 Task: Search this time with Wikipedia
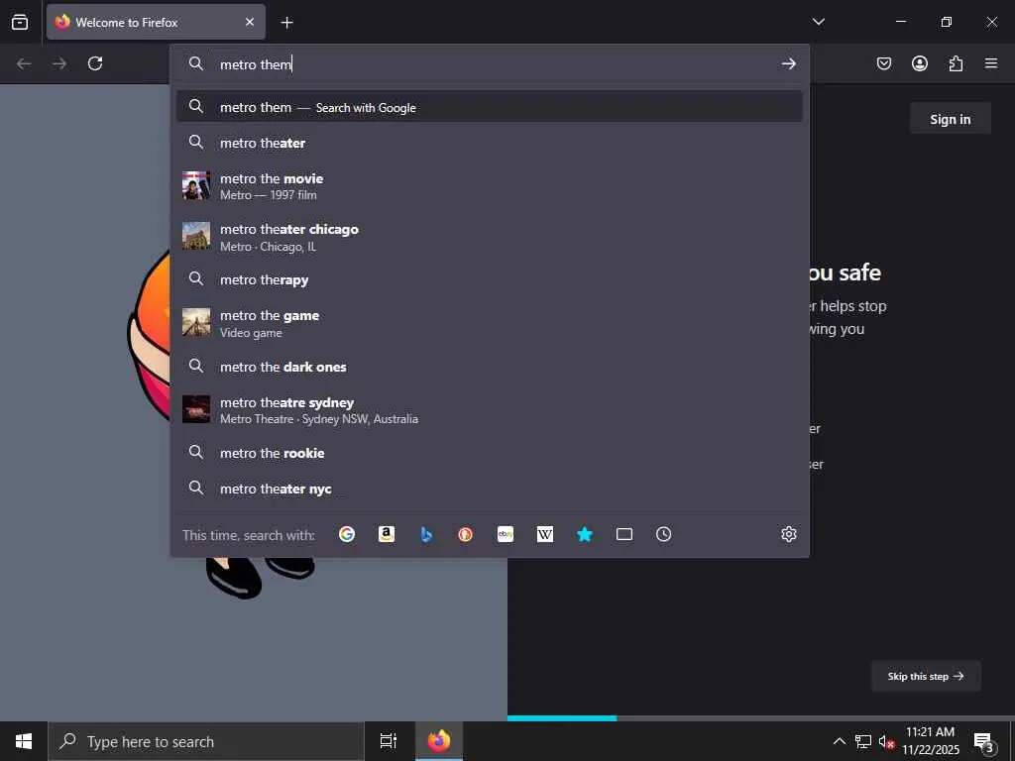tap(545, 534)
